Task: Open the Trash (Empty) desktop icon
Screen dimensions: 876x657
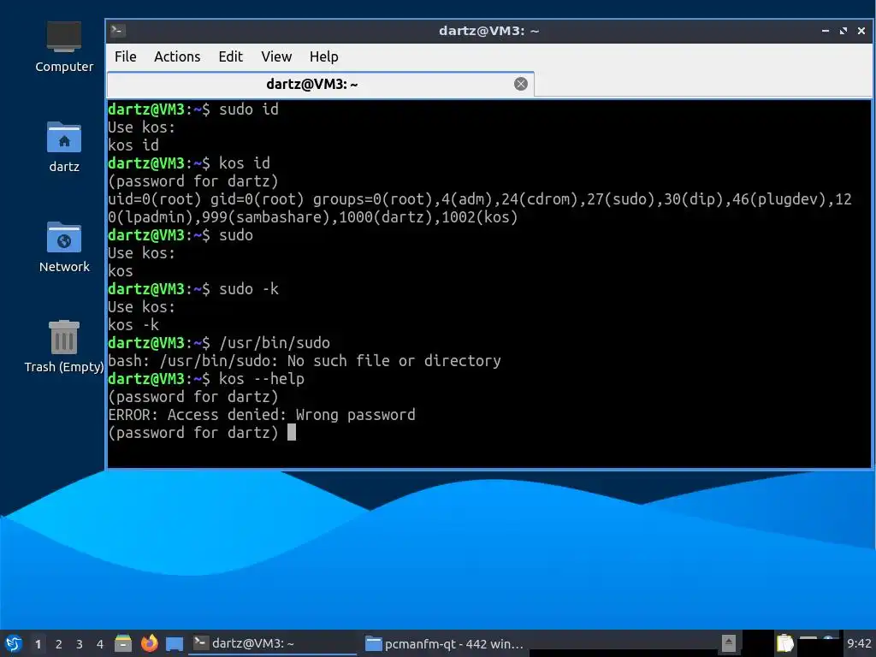Action: tap(63, 346)
